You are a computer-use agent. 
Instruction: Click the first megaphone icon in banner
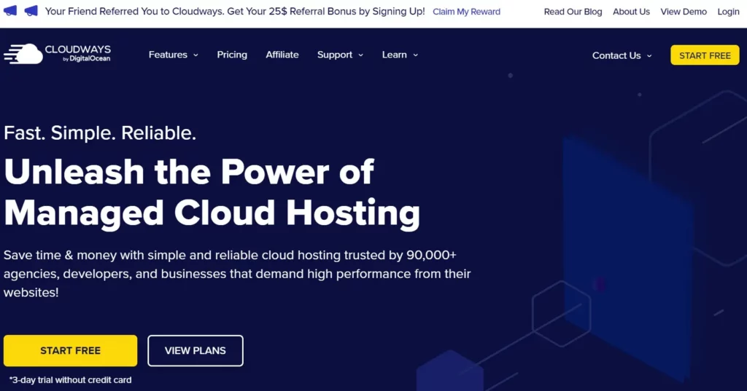coord(10,10)
